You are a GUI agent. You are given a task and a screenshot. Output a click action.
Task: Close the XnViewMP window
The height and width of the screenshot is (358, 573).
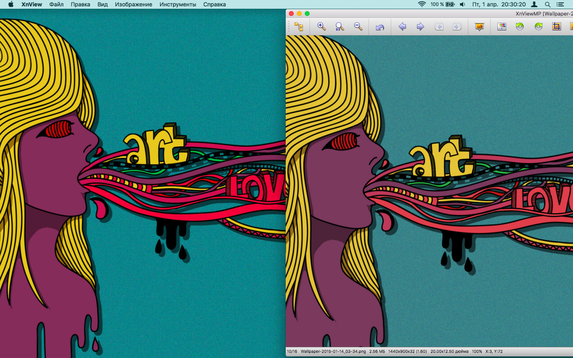click(291, 14)
